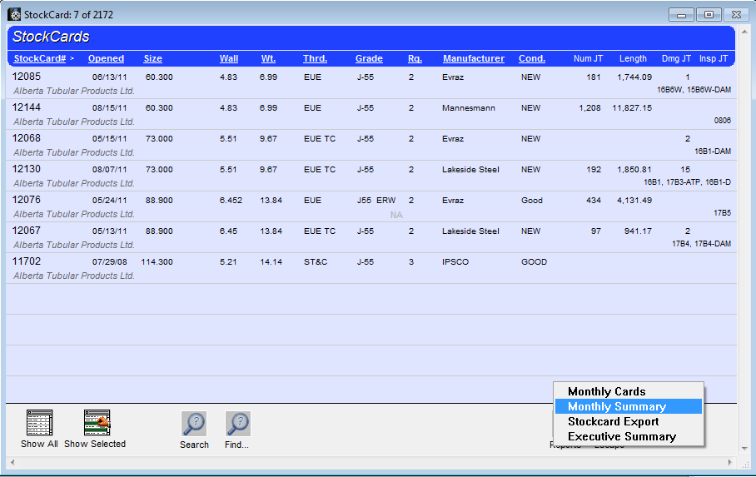Click the Find magnifier icon
Image resolution: width=756 pixels, height=477 pixels.
pos(237,424)
